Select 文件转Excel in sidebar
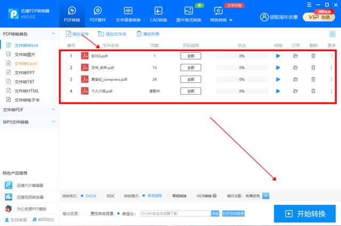341x226 pixels. coord(26,63)
